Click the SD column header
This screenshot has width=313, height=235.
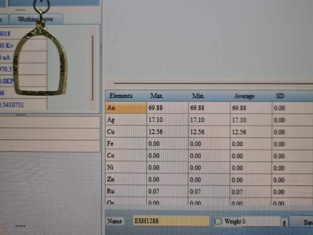pos(280,96)
